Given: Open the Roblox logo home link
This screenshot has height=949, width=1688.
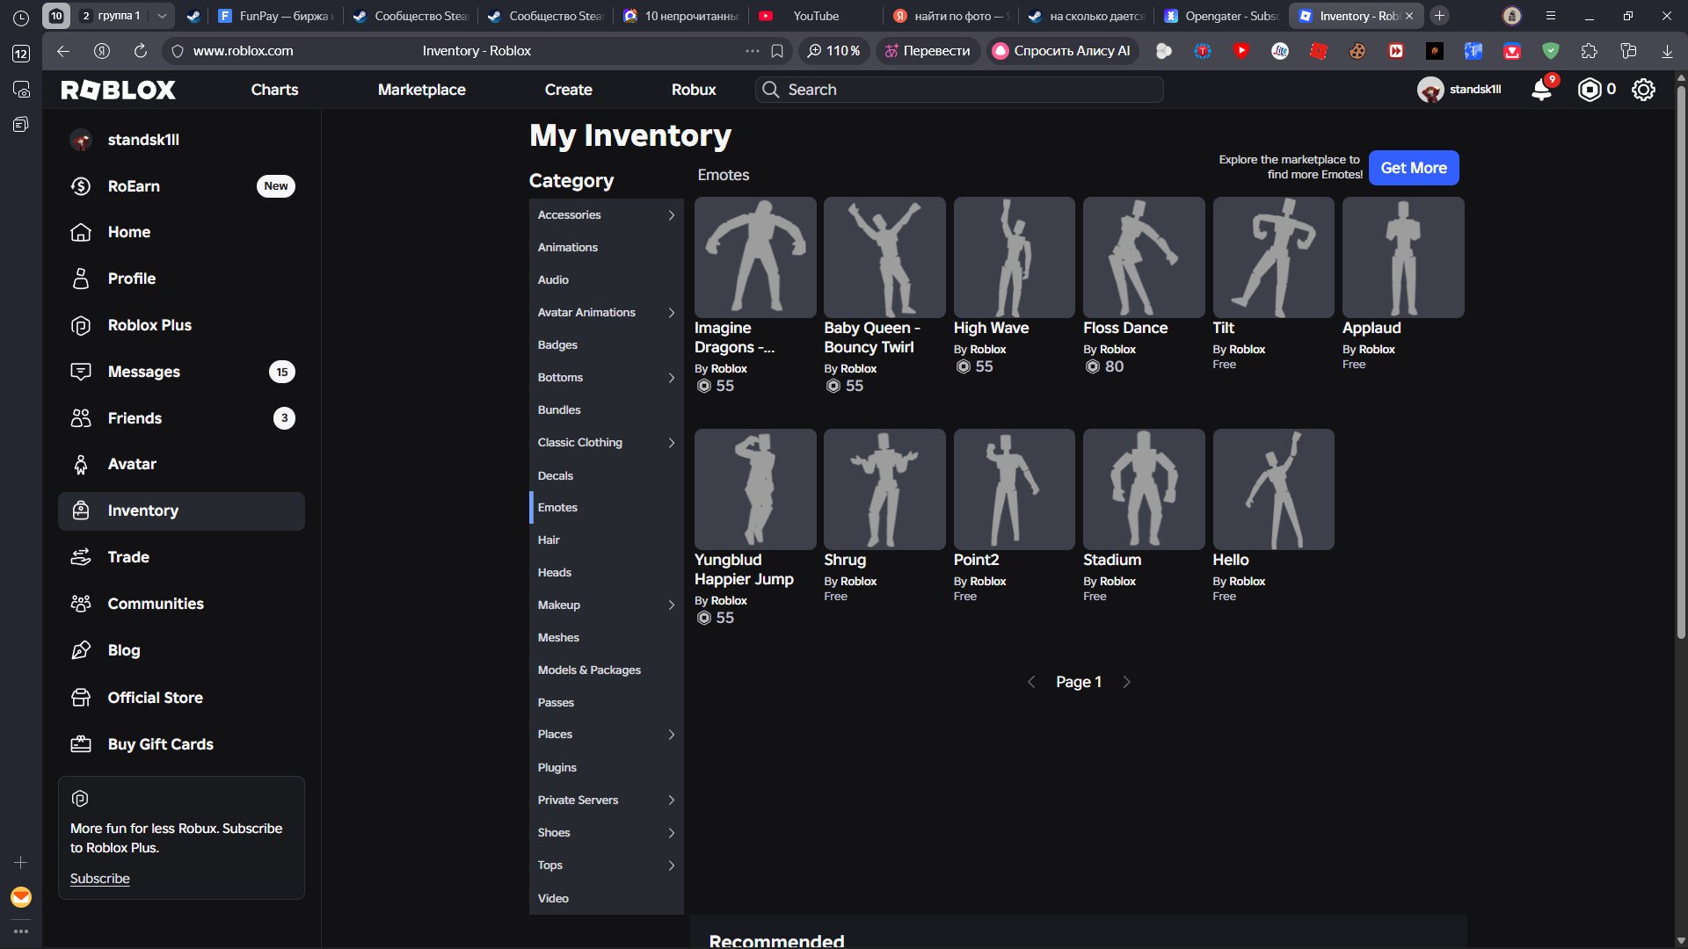Looking at the screenshot, I should [x=119, y=90].
